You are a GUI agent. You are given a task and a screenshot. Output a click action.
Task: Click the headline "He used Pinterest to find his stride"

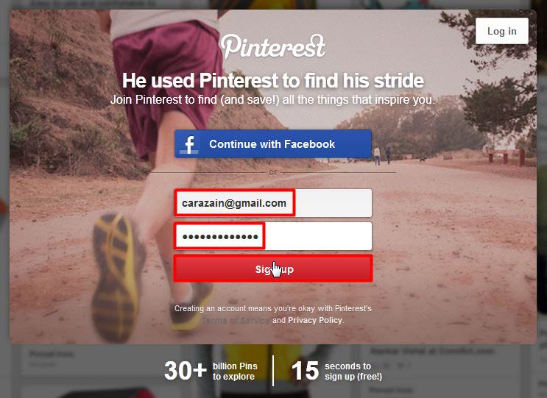point(273,80)
